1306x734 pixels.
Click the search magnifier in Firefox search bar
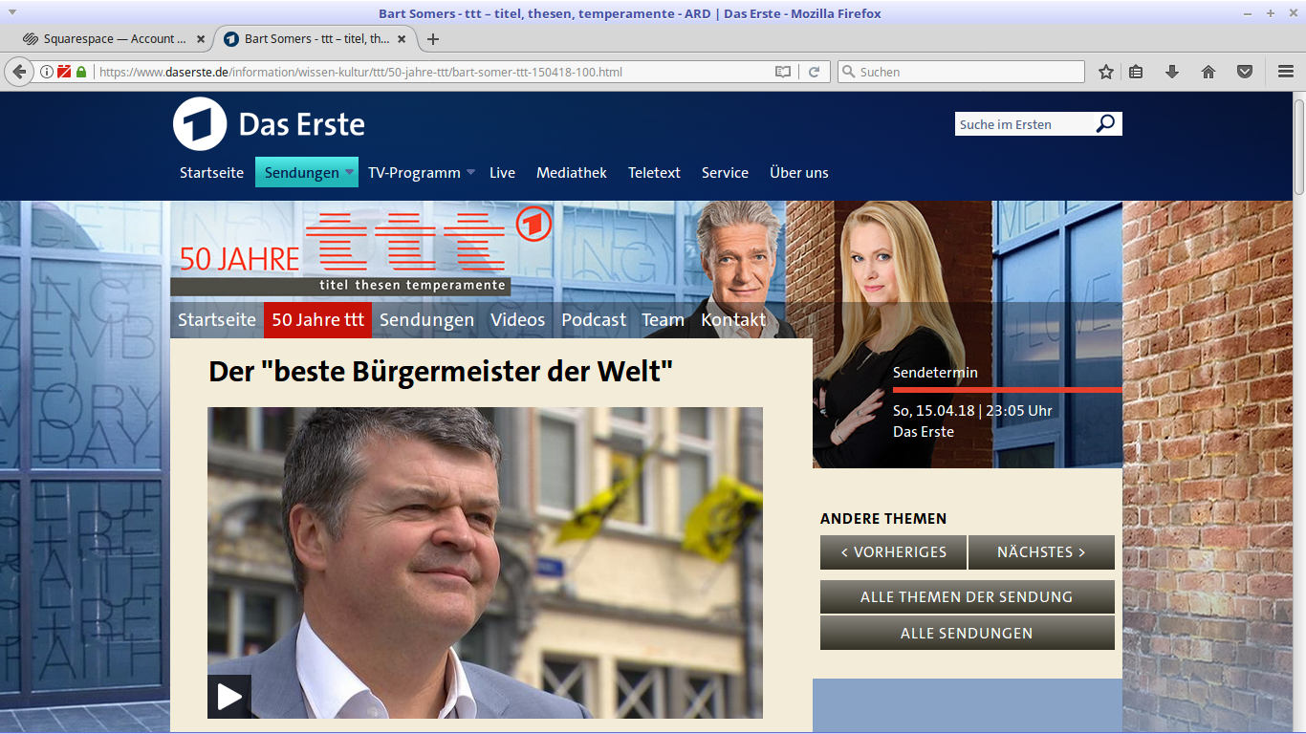pos(848,72)
